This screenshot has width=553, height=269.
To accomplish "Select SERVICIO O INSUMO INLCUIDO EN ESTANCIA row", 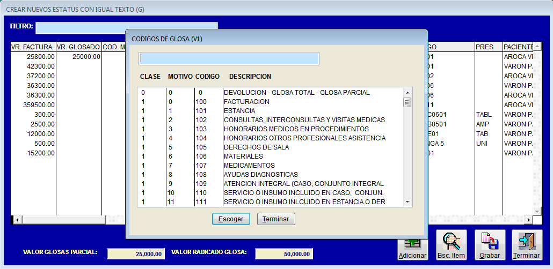I will (x=271, y=201).
